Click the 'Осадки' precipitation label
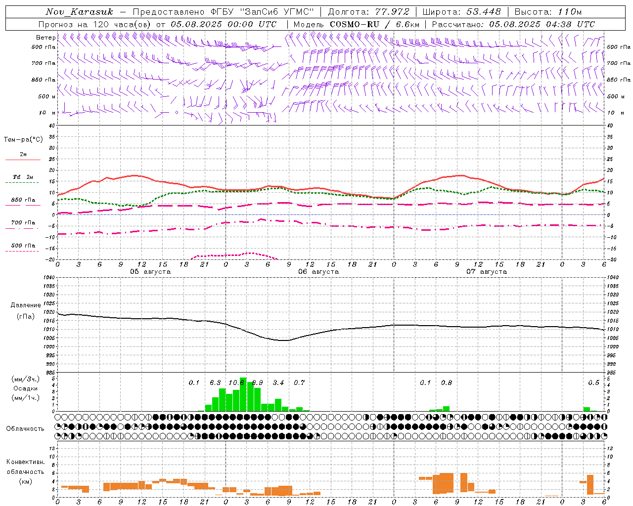 tap(26, 388)
